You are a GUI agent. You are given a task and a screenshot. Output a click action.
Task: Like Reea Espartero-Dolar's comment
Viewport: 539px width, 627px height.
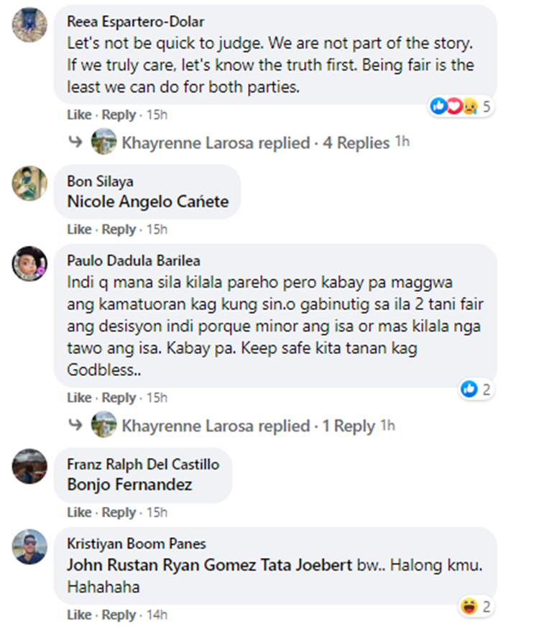click(79, 115)
